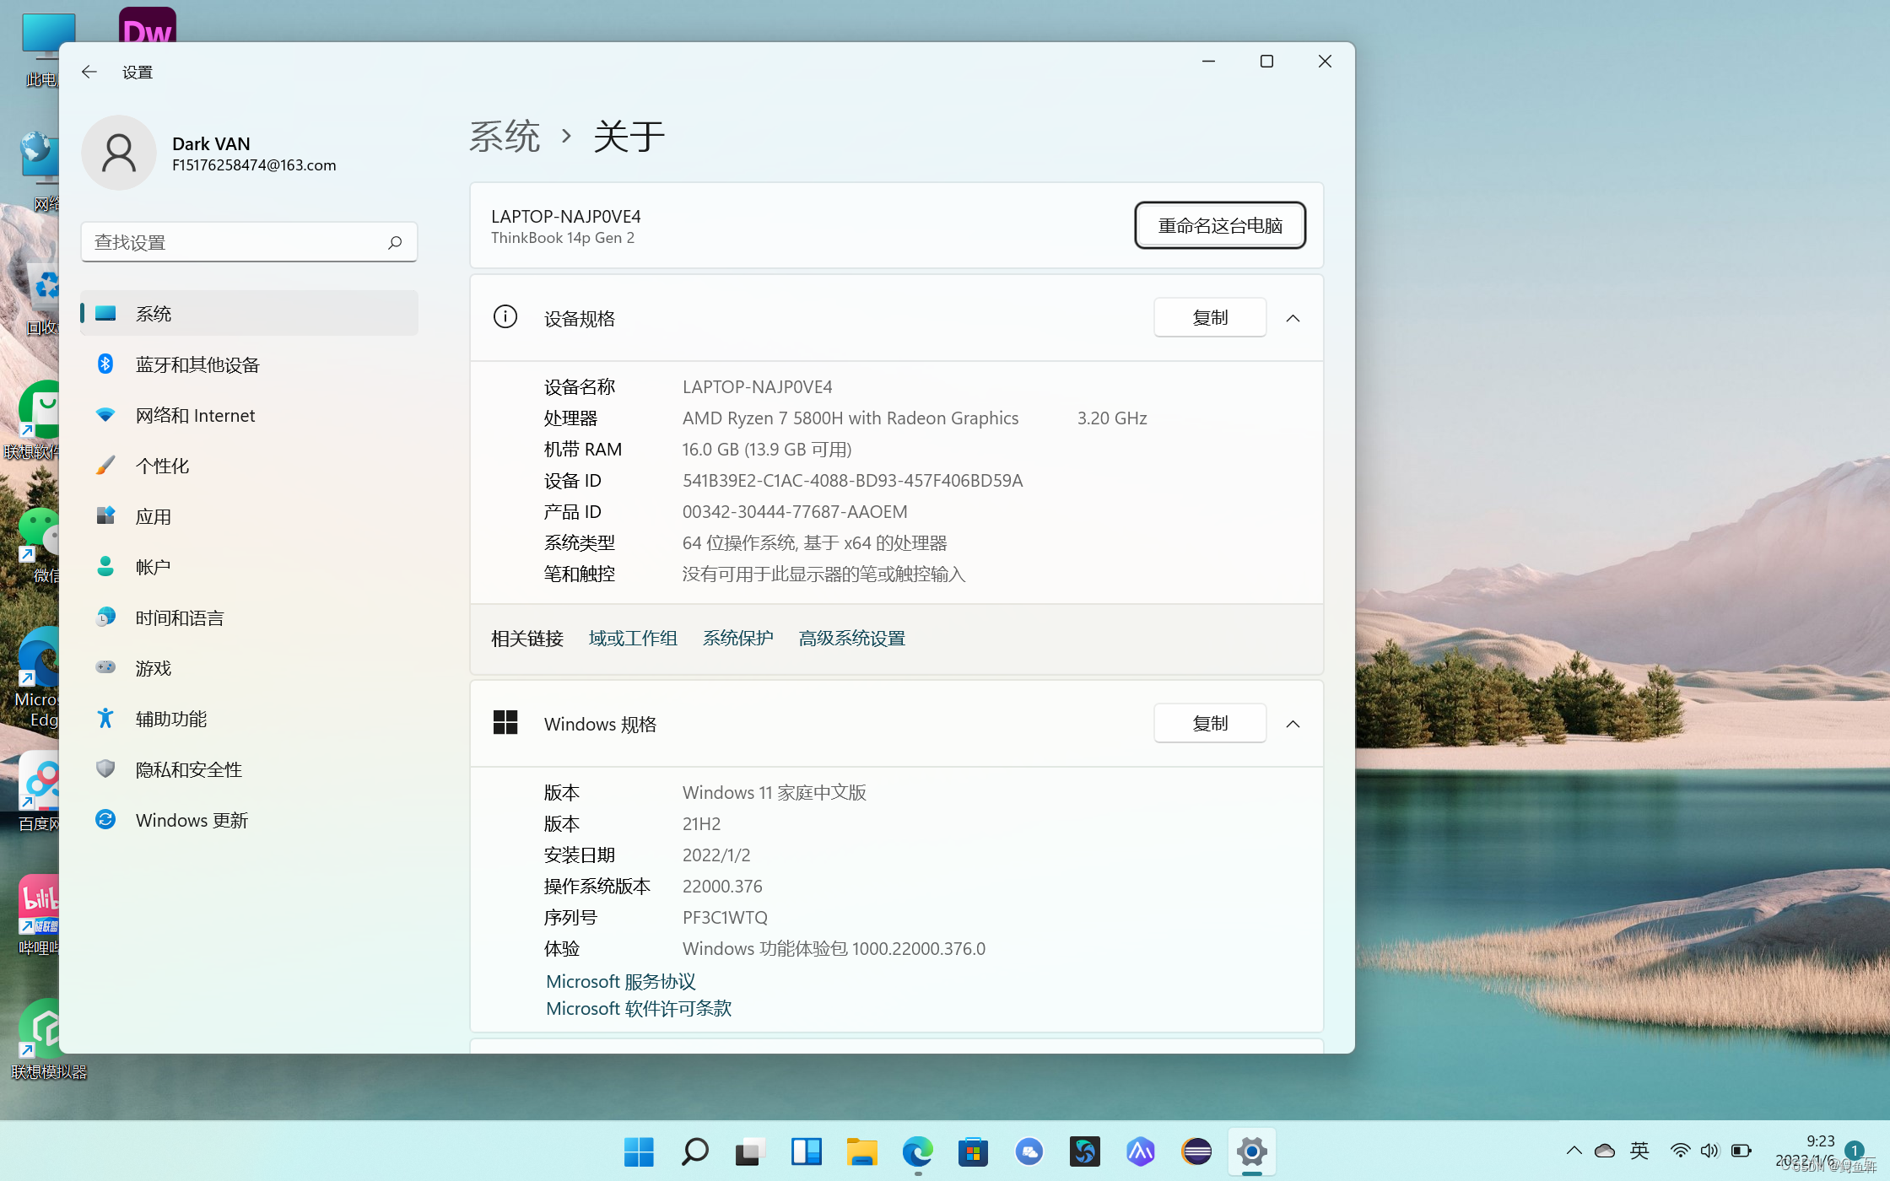Click the info icon beside 设备规格
Screen dimensions: 1890x1181
505,317
